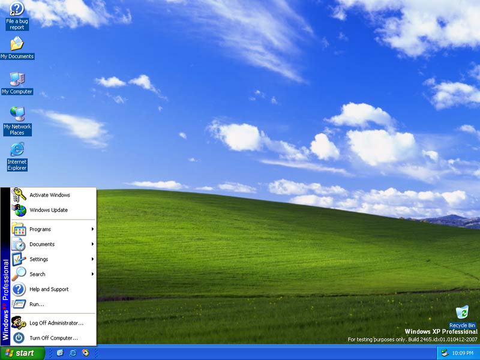Open Settings menu entry
480x360 pixels.
click(53, 259)
